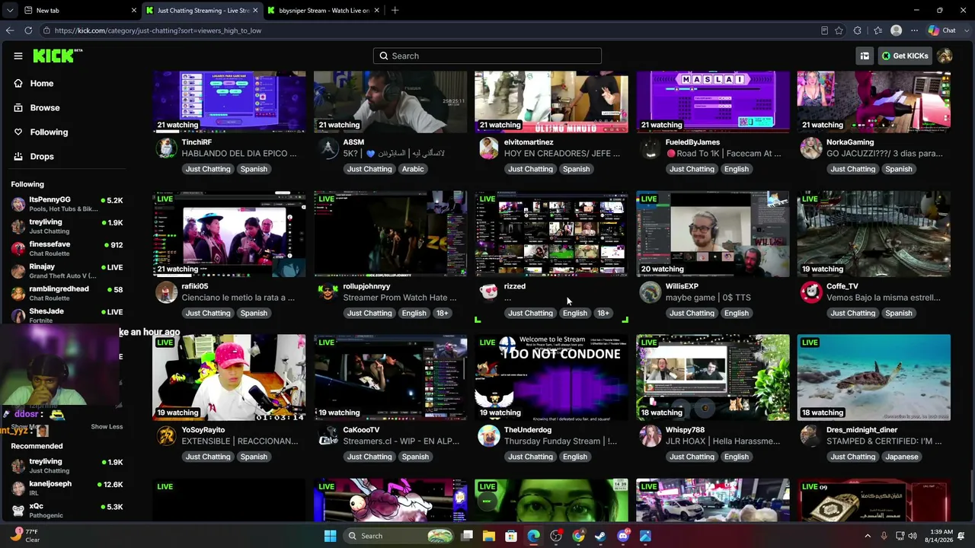Click the rolluphjohnnyy channel avatar

point(328,292)
